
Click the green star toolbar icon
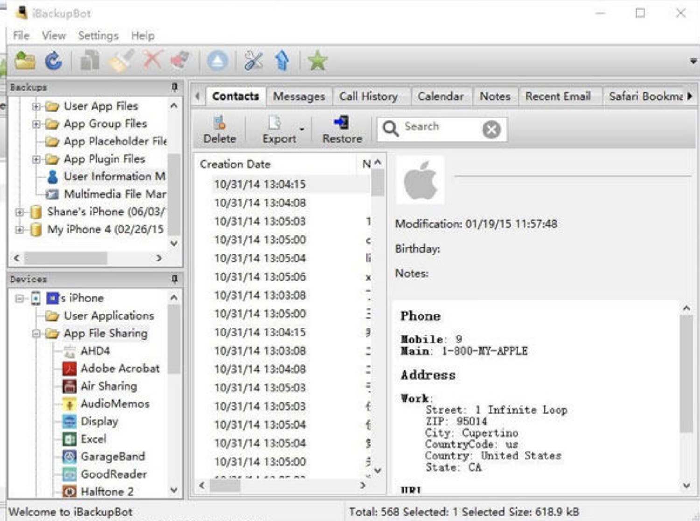(x=317, y=61)
